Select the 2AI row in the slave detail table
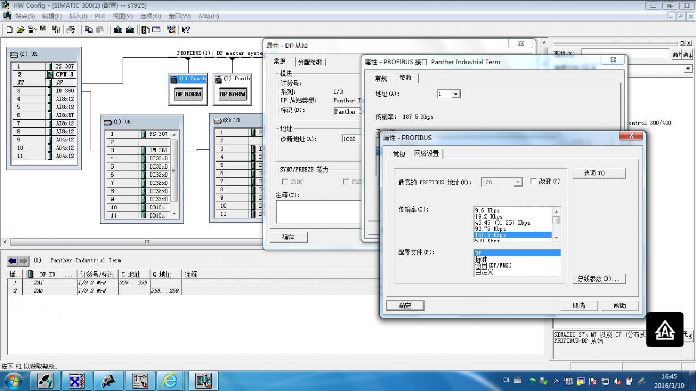Screen dimensions: 696x391 click(193, 283)
